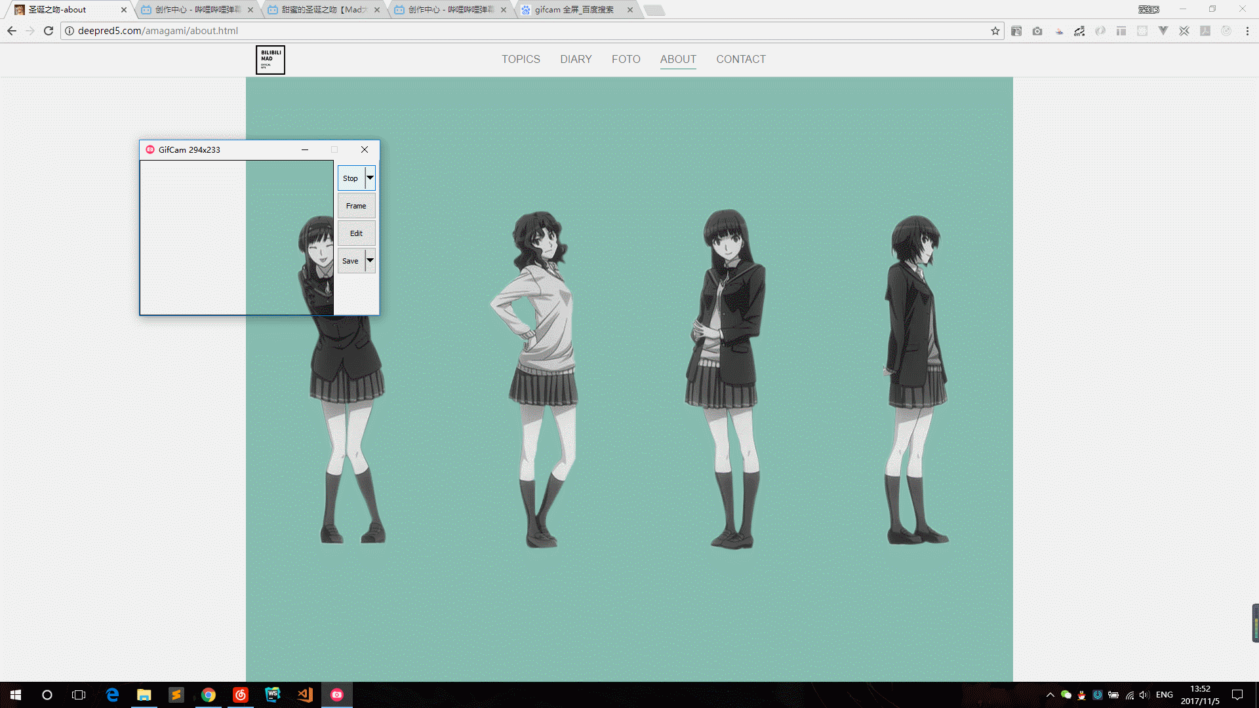Open the CONTACT page
This screenshot has height=708, width=1259.
(741, 60)
